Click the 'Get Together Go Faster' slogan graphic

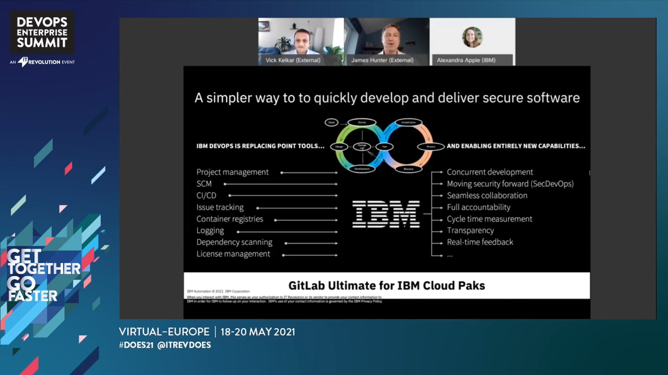tap(44, 275)
